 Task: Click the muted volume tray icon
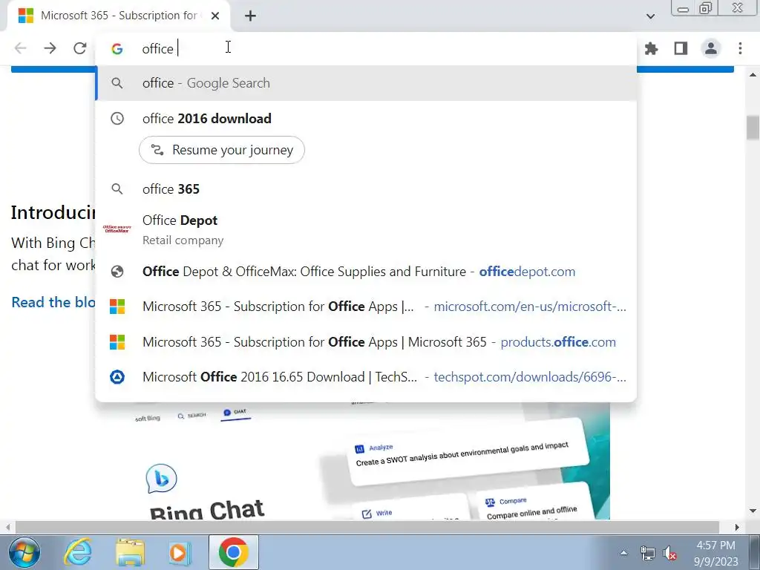point(670,553)
